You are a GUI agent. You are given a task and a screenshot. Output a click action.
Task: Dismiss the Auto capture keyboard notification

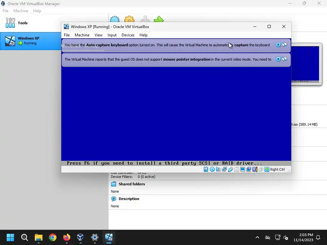click(278, 45)
